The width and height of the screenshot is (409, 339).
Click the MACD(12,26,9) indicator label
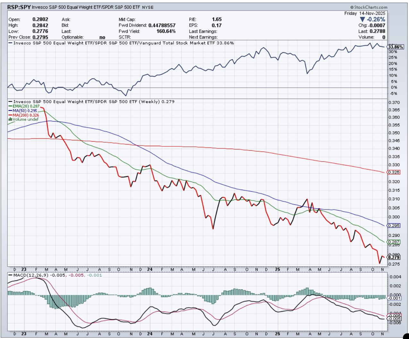point(30,275)
